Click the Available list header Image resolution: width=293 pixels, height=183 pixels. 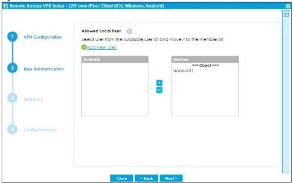115,59
